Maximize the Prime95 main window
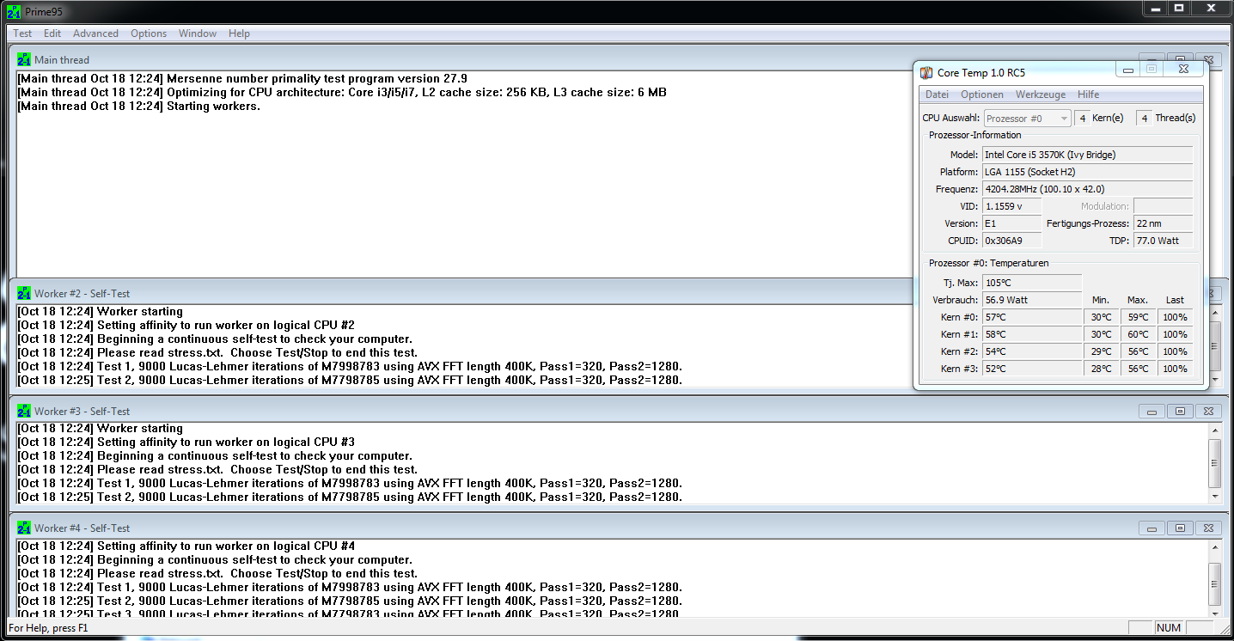The width and height of the screenshot is (1234, 641). (1179, 8)
